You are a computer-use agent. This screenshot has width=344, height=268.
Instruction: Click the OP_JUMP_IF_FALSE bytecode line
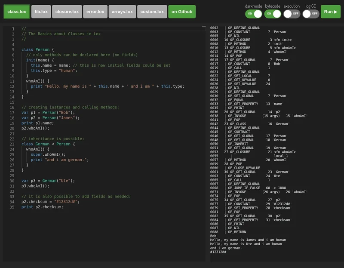pyautogui.click(x=248, y=188)
